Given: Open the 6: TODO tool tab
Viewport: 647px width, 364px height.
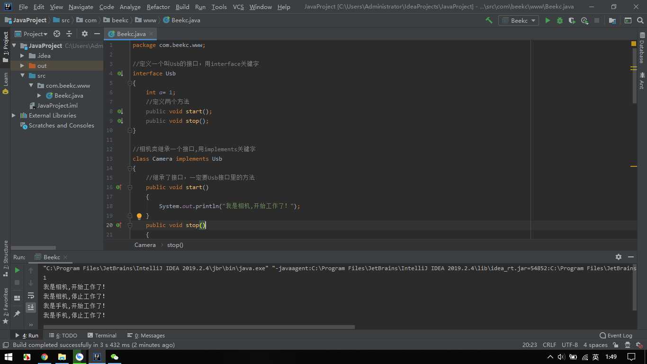Looking at the screenshot, I should tap(63, 336).
